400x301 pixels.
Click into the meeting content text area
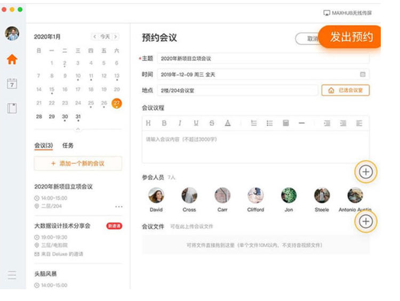click(255, 147)
